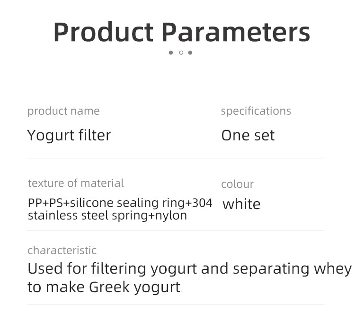Select the "white" colour value
The image size is (355, 323).
click(x=241, y=204)
